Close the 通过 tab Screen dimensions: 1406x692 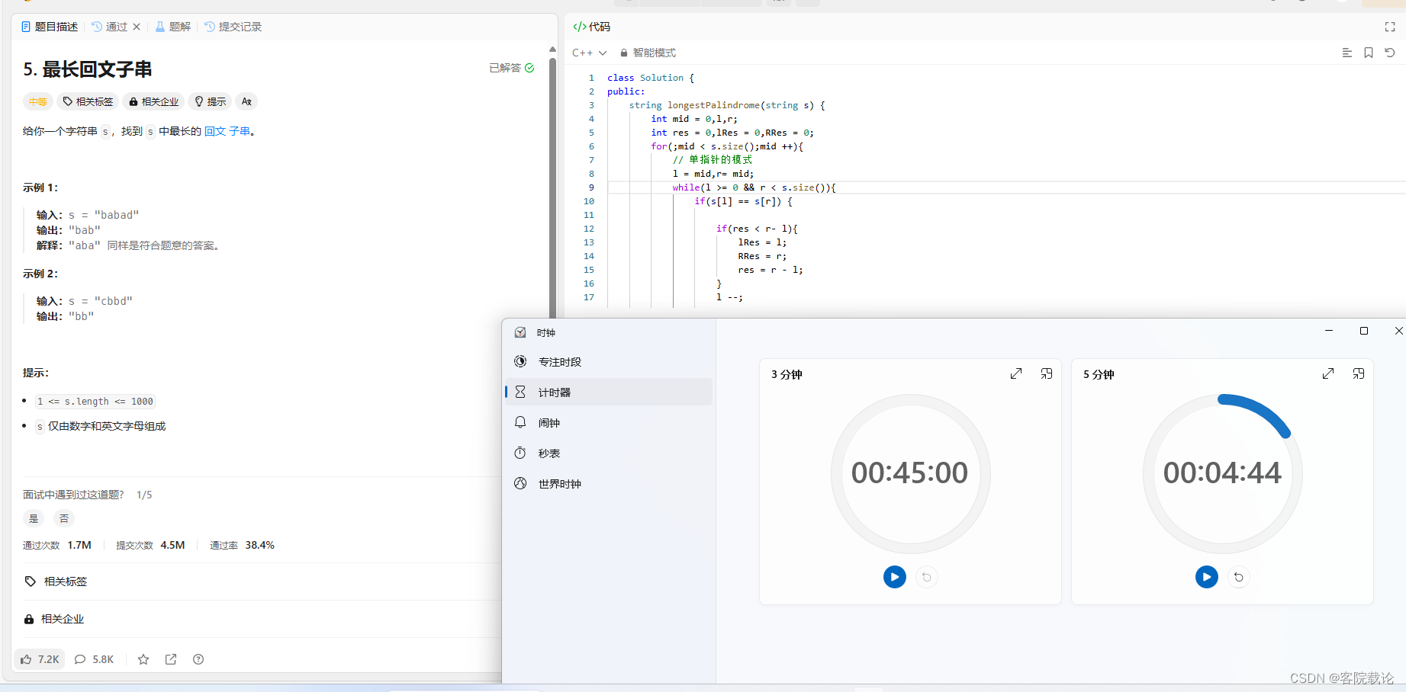point(137,27)
